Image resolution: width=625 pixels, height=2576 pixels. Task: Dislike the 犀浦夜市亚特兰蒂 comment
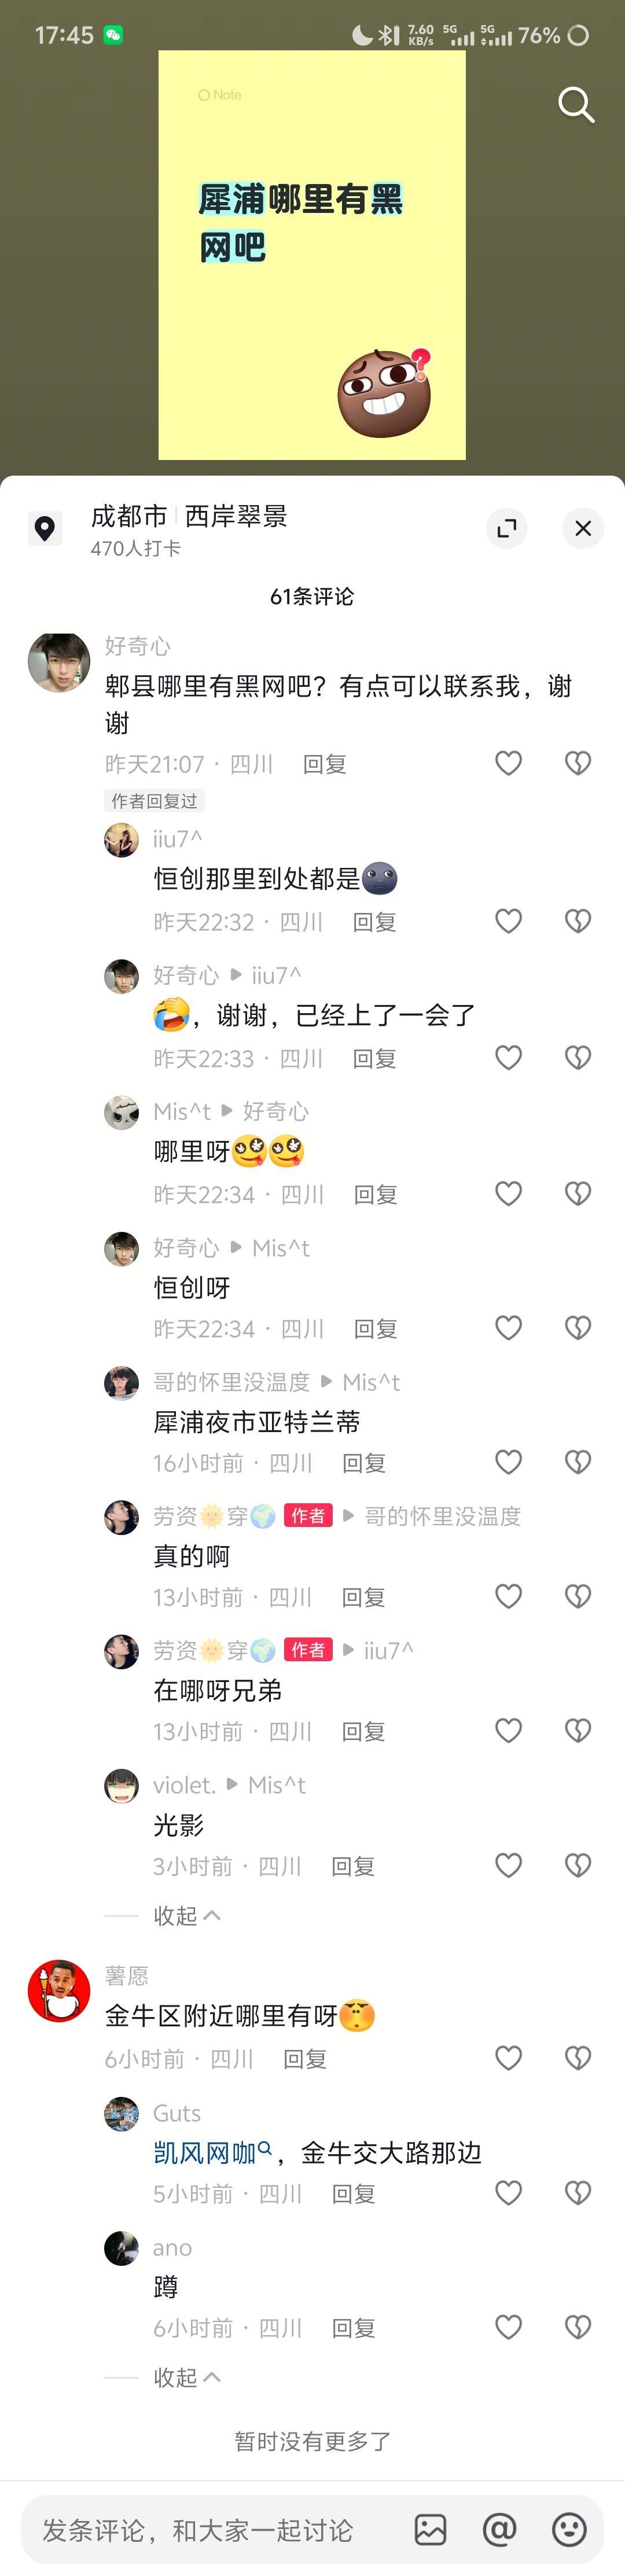[x=578, y=1462]
